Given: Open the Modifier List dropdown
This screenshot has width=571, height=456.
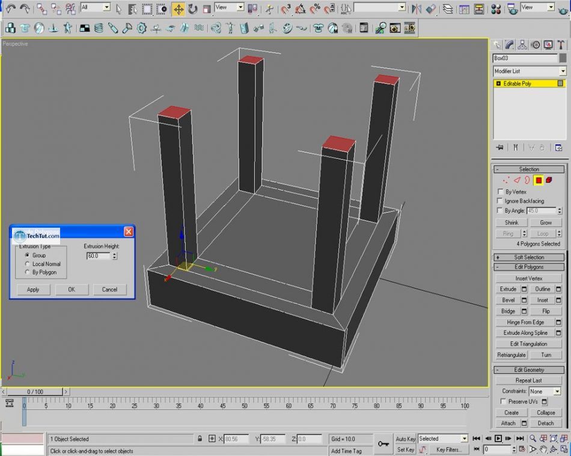Looking at the screenshot, I should coord(529,71).
